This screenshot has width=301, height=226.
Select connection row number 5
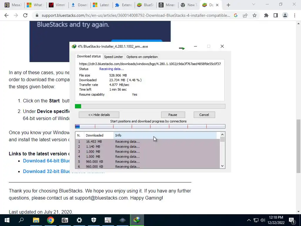[148, 162]
